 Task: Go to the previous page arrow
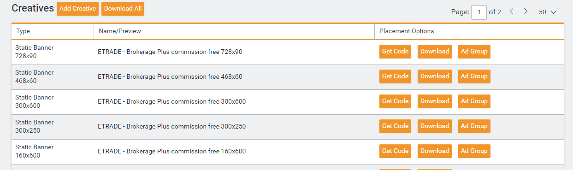(x=512, y=12)
